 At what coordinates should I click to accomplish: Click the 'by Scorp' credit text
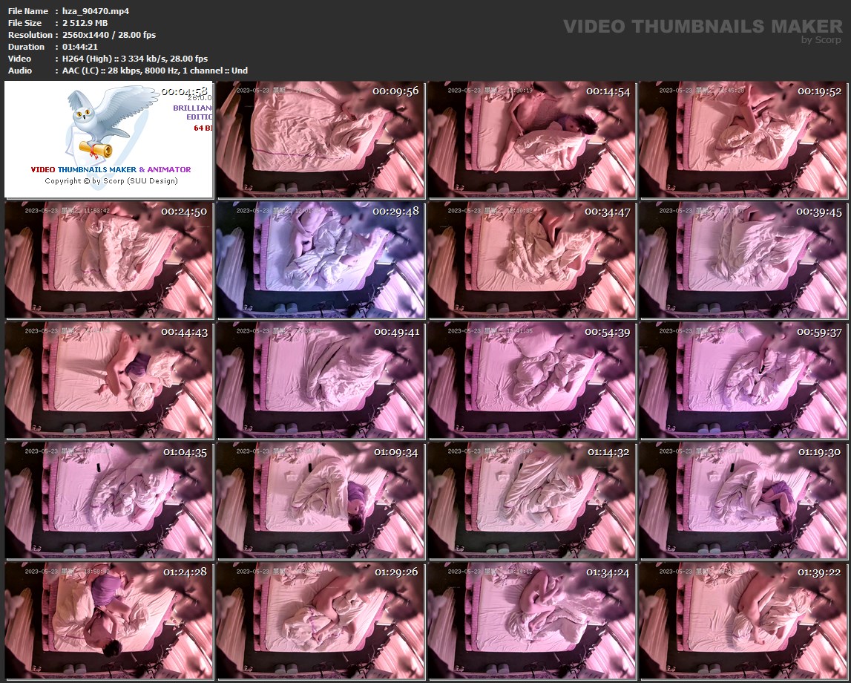point(821,39)
